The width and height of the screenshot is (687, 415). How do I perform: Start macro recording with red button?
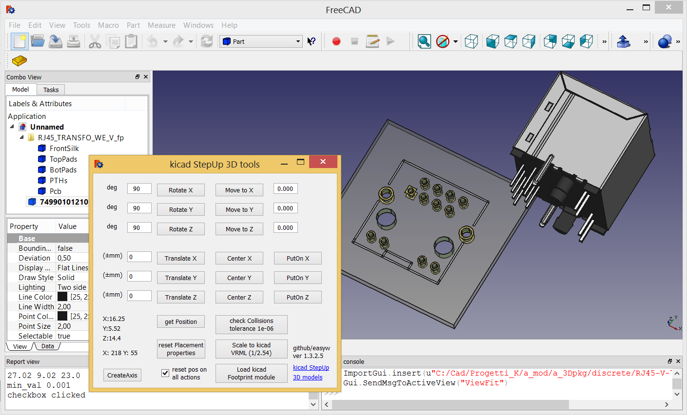click(x=336, y=41)
